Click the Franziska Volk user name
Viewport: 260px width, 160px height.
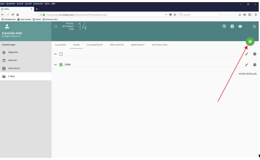pyautogui.click(x=12, y=33)
